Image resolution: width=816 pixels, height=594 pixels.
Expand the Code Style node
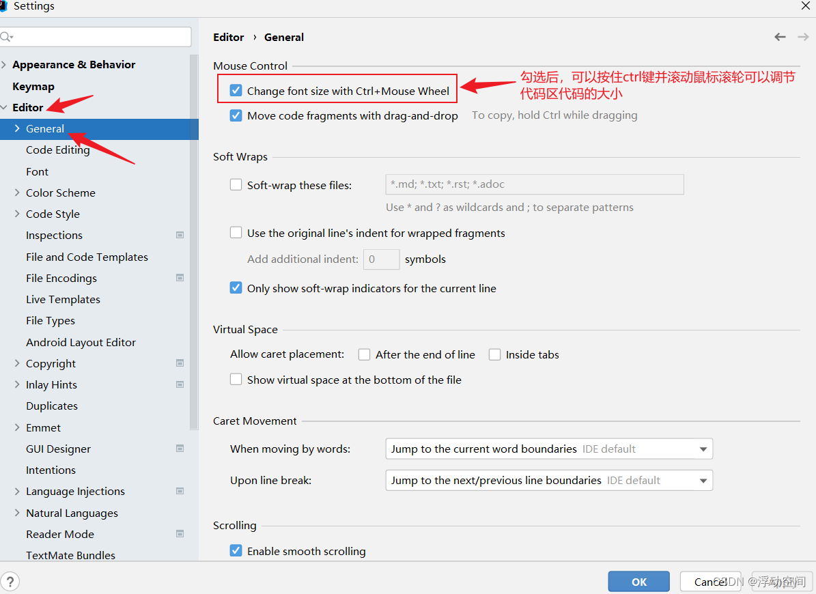click(17, 214)
